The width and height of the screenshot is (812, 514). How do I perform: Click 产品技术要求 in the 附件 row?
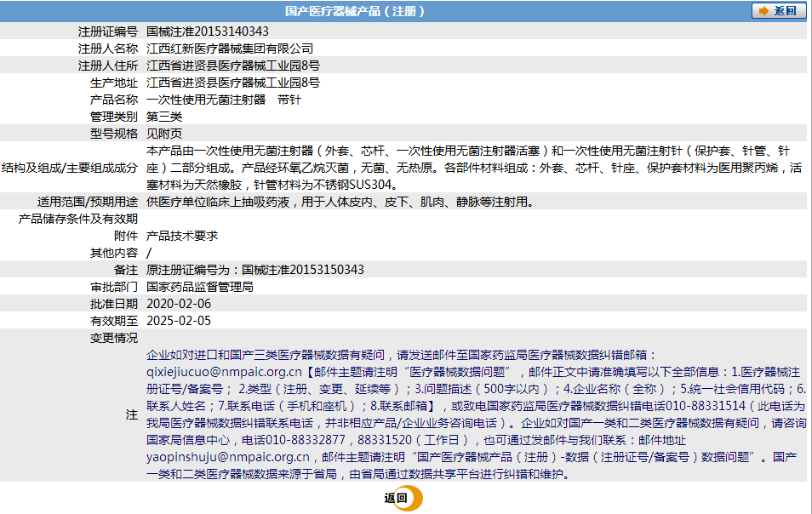(182, 236)
